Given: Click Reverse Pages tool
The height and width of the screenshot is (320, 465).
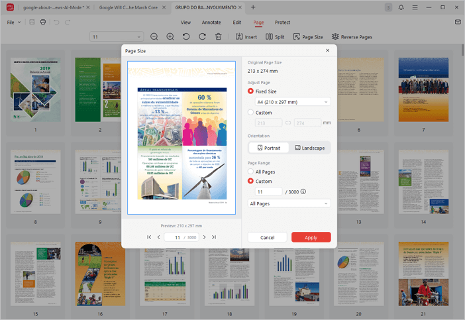Looking at the screenshot, I should point(352,37).
